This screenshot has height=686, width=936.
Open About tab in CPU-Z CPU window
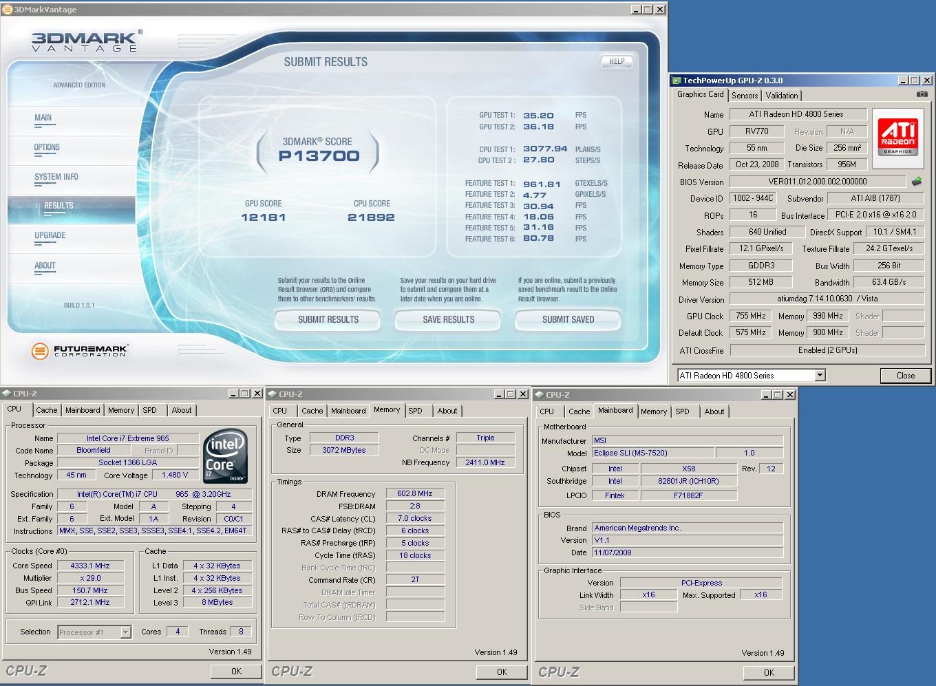click(x=182, y=410)
